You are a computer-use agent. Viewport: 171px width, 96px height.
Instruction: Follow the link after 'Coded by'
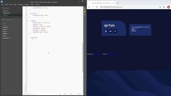tap(112, 54)
